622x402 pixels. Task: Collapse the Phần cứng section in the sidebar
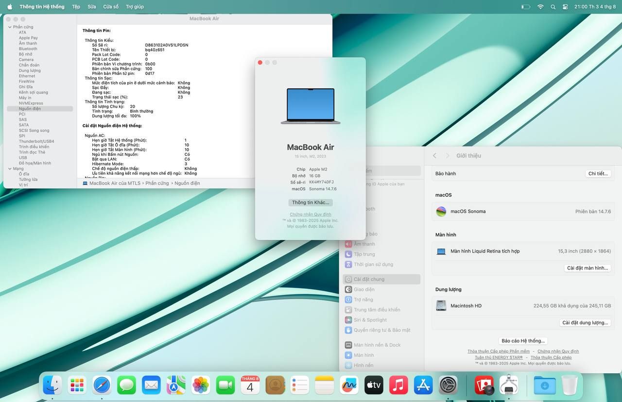[x=10, y=27]
